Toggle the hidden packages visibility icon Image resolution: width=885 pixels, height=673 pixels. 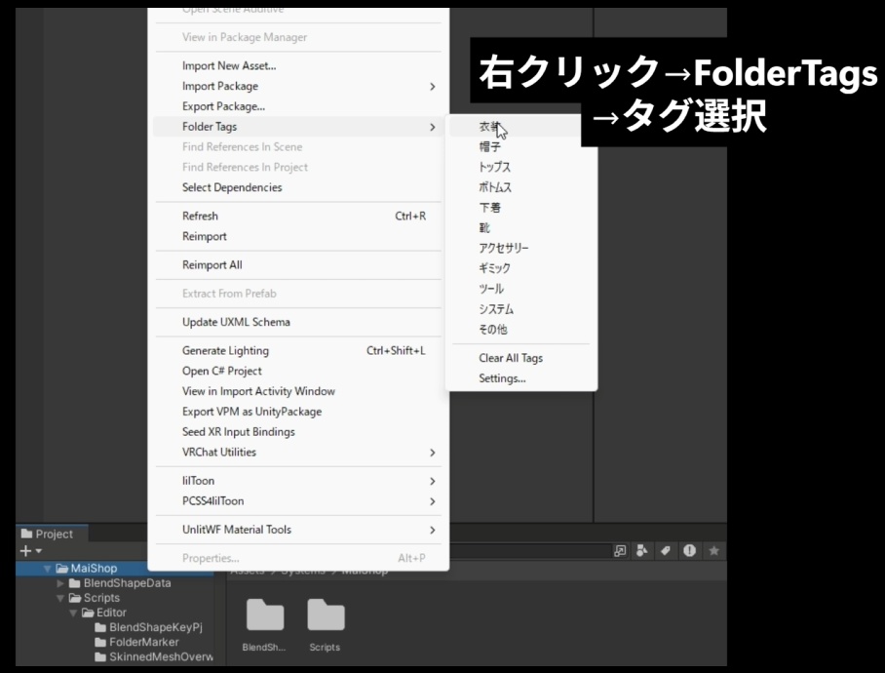(688, 551)
